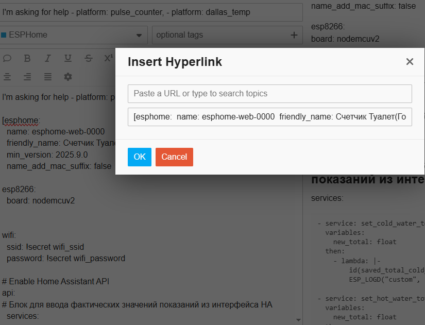
Task: Click the Bold formatting icon
Action: click(x=28, y=58)
